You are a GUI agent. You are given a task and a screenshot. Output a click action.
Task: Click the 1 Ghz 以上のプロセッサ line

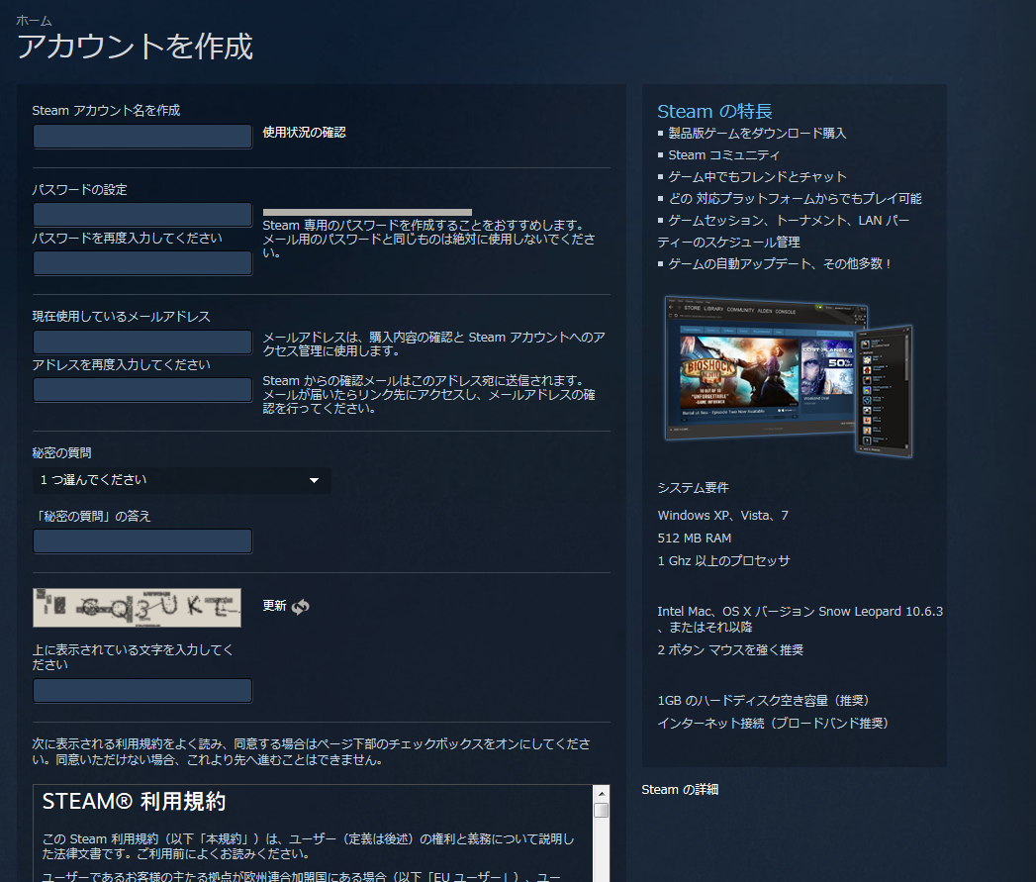point(723,560)
